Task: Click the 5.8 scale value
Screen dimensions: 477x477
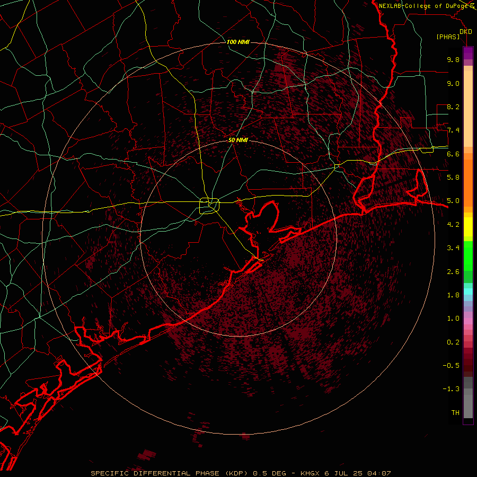Action: point(453,178)
